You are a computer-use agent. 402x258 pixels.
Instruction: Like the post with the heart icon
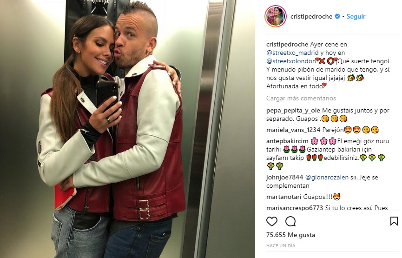(272, 221)
